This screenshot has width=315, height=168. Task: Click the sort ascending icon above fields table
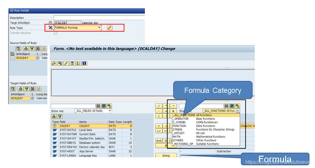coord(54,116)
